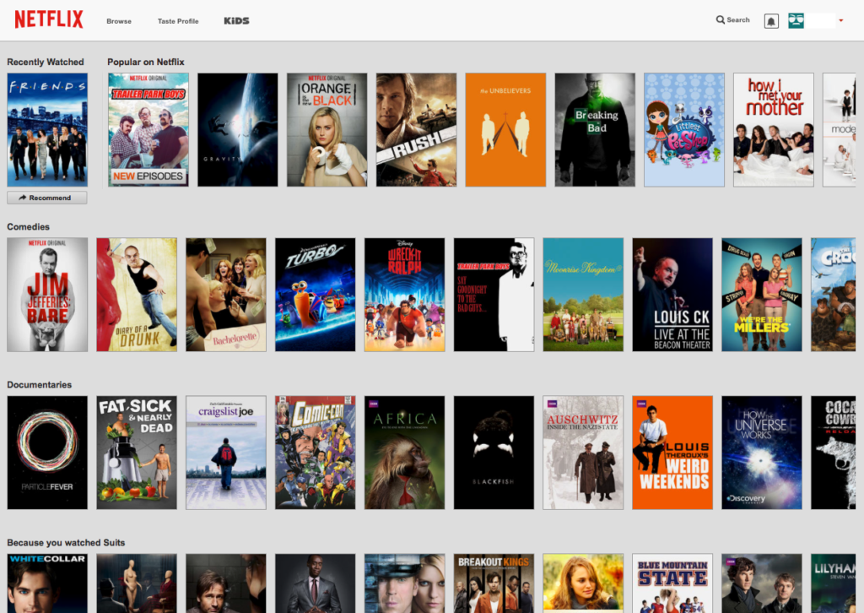Click the Recently Watched heading
The image size is (864, 613).
[46, 62]
